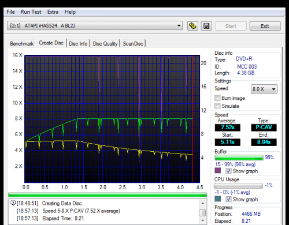Image resolution: width=289 pixels, height=225 pixels.
Task: Click the clock icon in log
Action: 13,203
